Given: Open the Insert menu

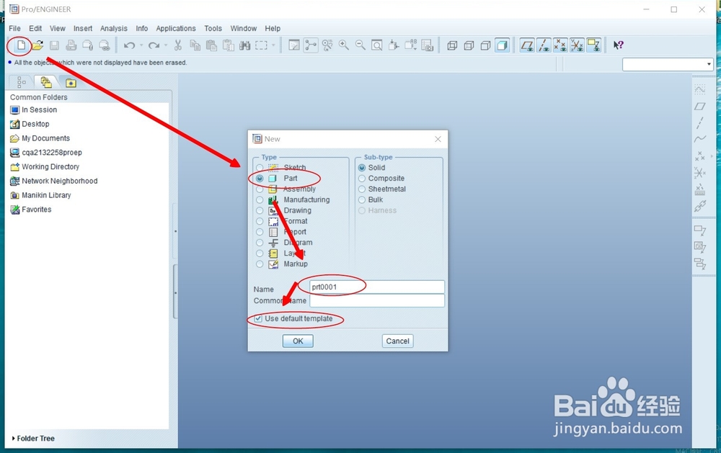Looking at the screenshot, I should click(x=83, y=29).
